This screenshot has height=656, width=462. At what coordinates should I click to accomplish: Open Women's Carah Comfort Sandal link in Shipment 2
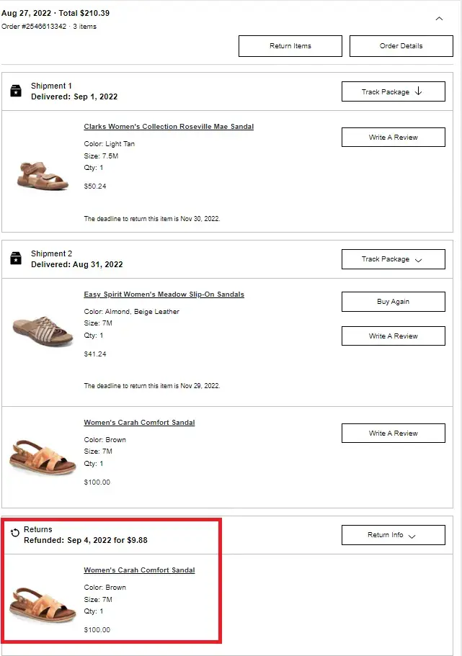point(139,423)
